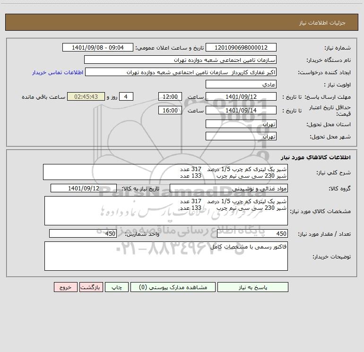364x352 pixels.
Task: Click the گروه کالا field مواد غذائی و نوشیدنی
Action: (x=229, y=188)
